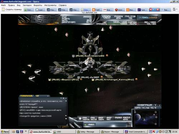
Task: Switch to ship configuration 1
Action: (155, 105)
